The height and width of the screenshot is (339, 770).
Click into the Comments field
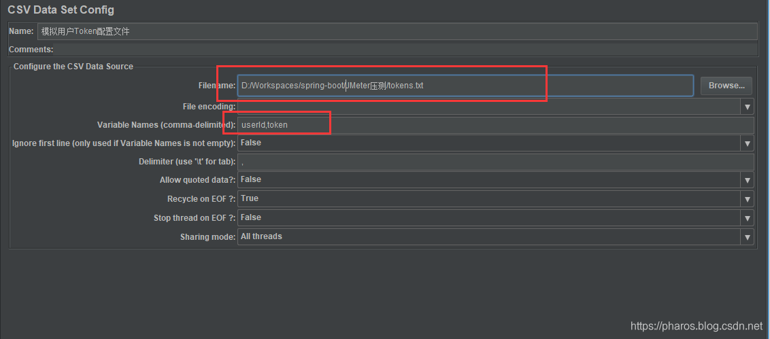pyautogui.click(x=405, y=50)
